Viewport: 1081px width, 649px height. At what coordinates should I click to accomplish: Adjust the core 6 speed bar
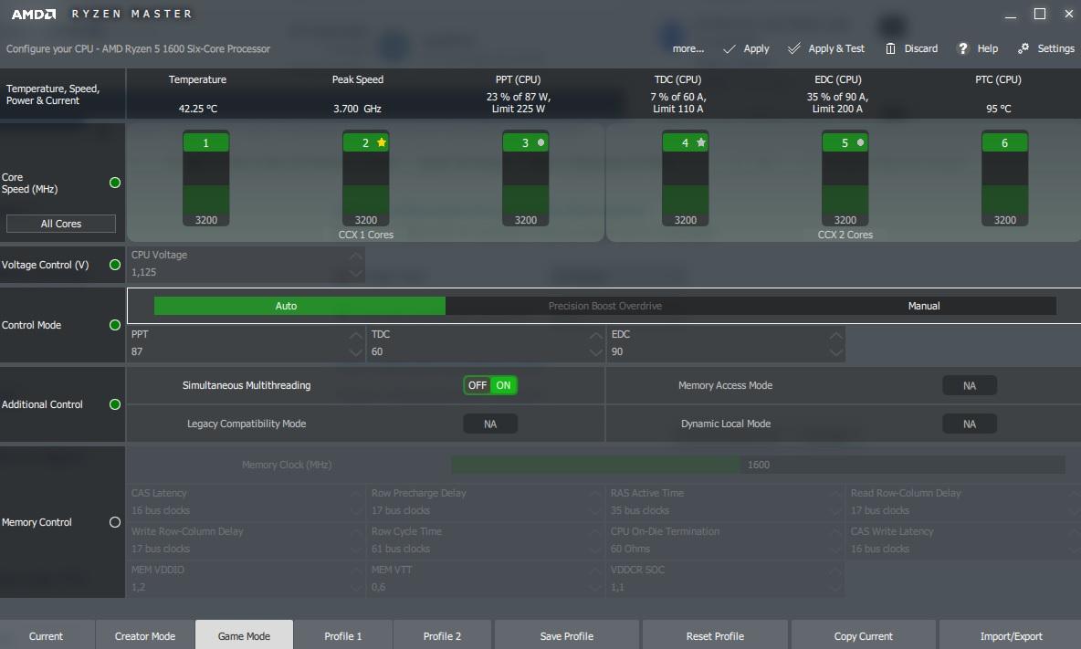point(1004,183)
